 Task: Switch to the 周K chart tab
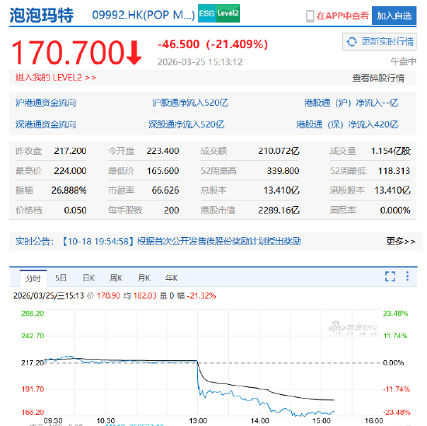pyautogui.click(x=116, y=278)
